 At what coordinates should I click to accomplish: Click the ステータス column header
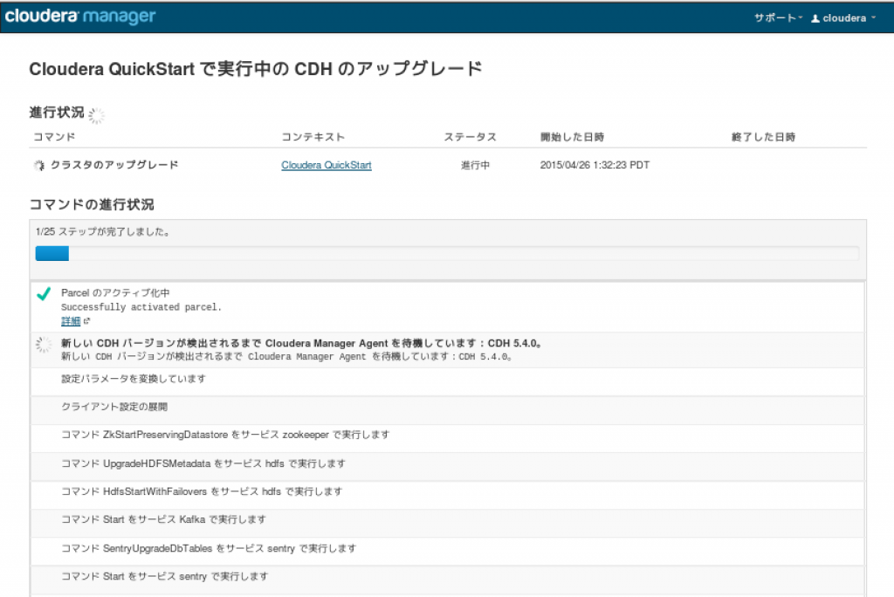470,137
